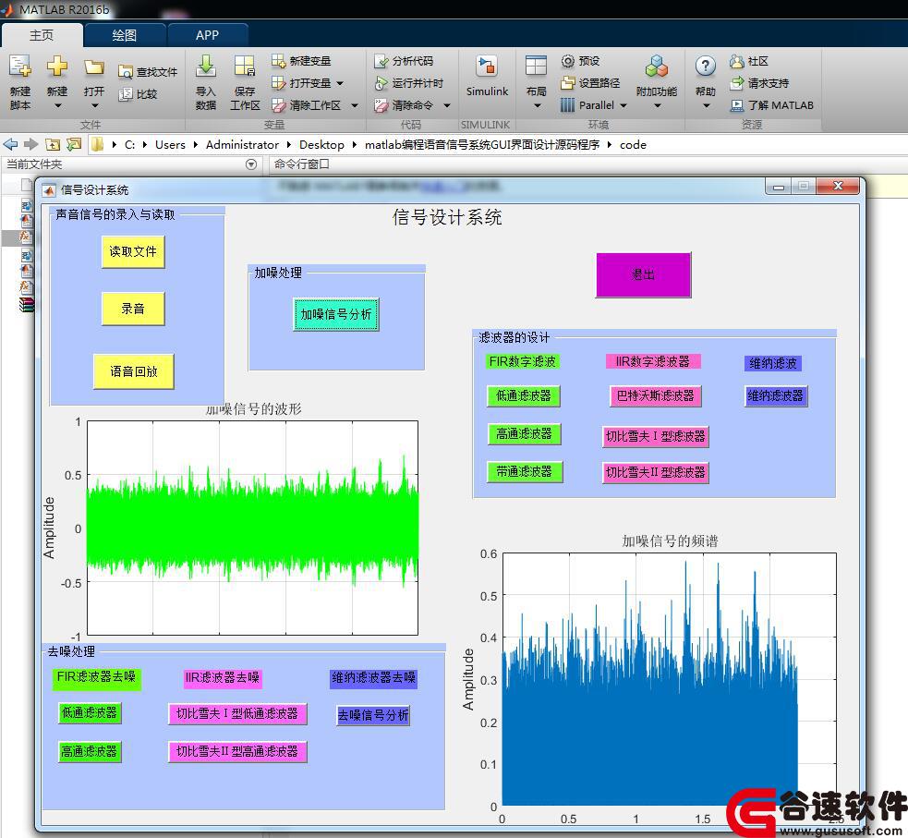
Task: Click the noisy signal waveform plot
Action: tap(252, 528)
